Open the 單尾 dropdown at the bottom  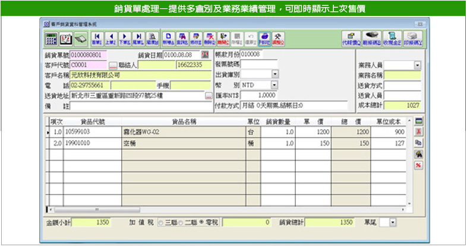point(391,222)
